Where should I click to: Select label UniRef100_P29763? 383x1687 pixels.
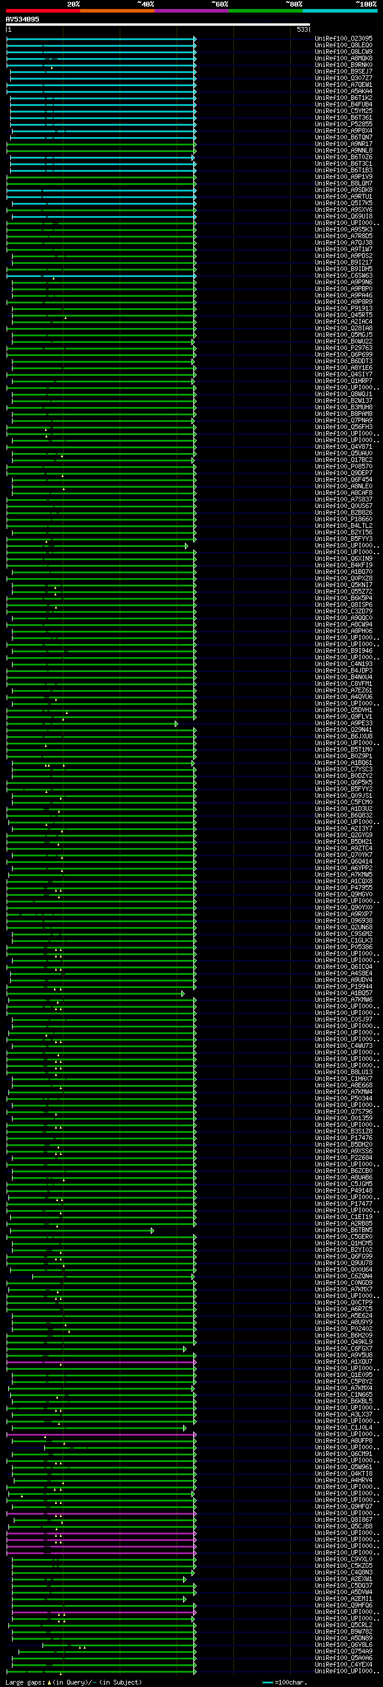(x=344, y=348)
